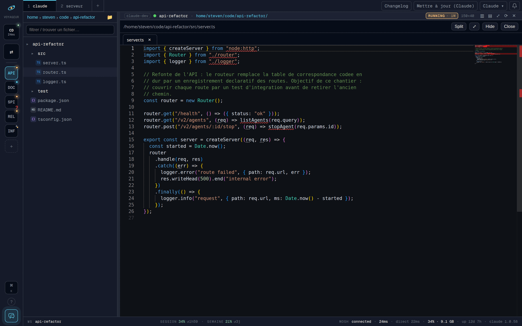Switch to the SPI workspace
Image resolution: width=522 pixels, height=326 pixels.
(x=11, y=102)
